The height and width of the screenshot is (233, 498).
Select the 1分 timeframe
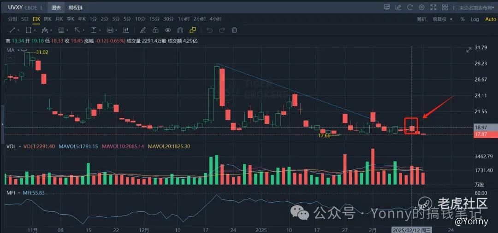93,19
